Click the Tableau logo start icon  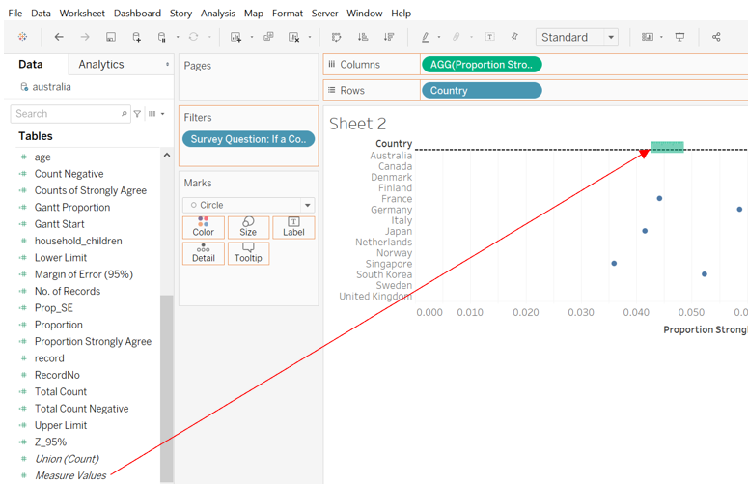[x=22, y=37]
